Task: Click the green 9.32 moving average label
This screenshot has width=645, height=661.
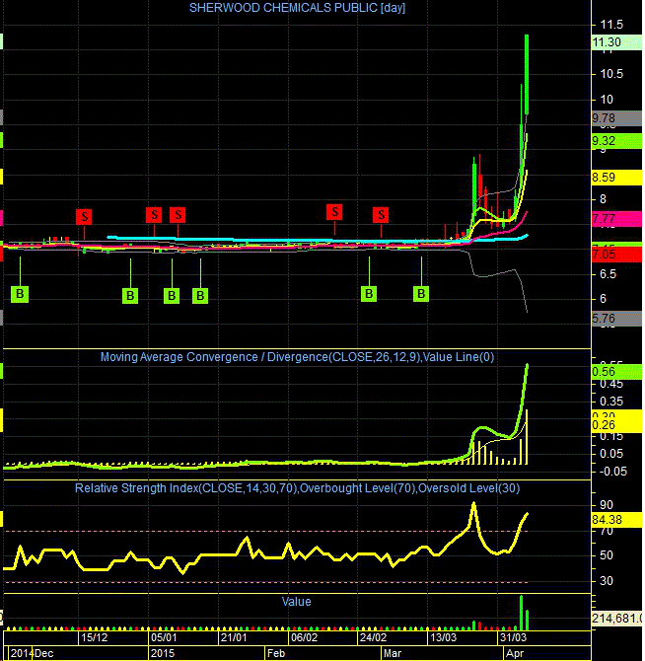Action: 616,141
